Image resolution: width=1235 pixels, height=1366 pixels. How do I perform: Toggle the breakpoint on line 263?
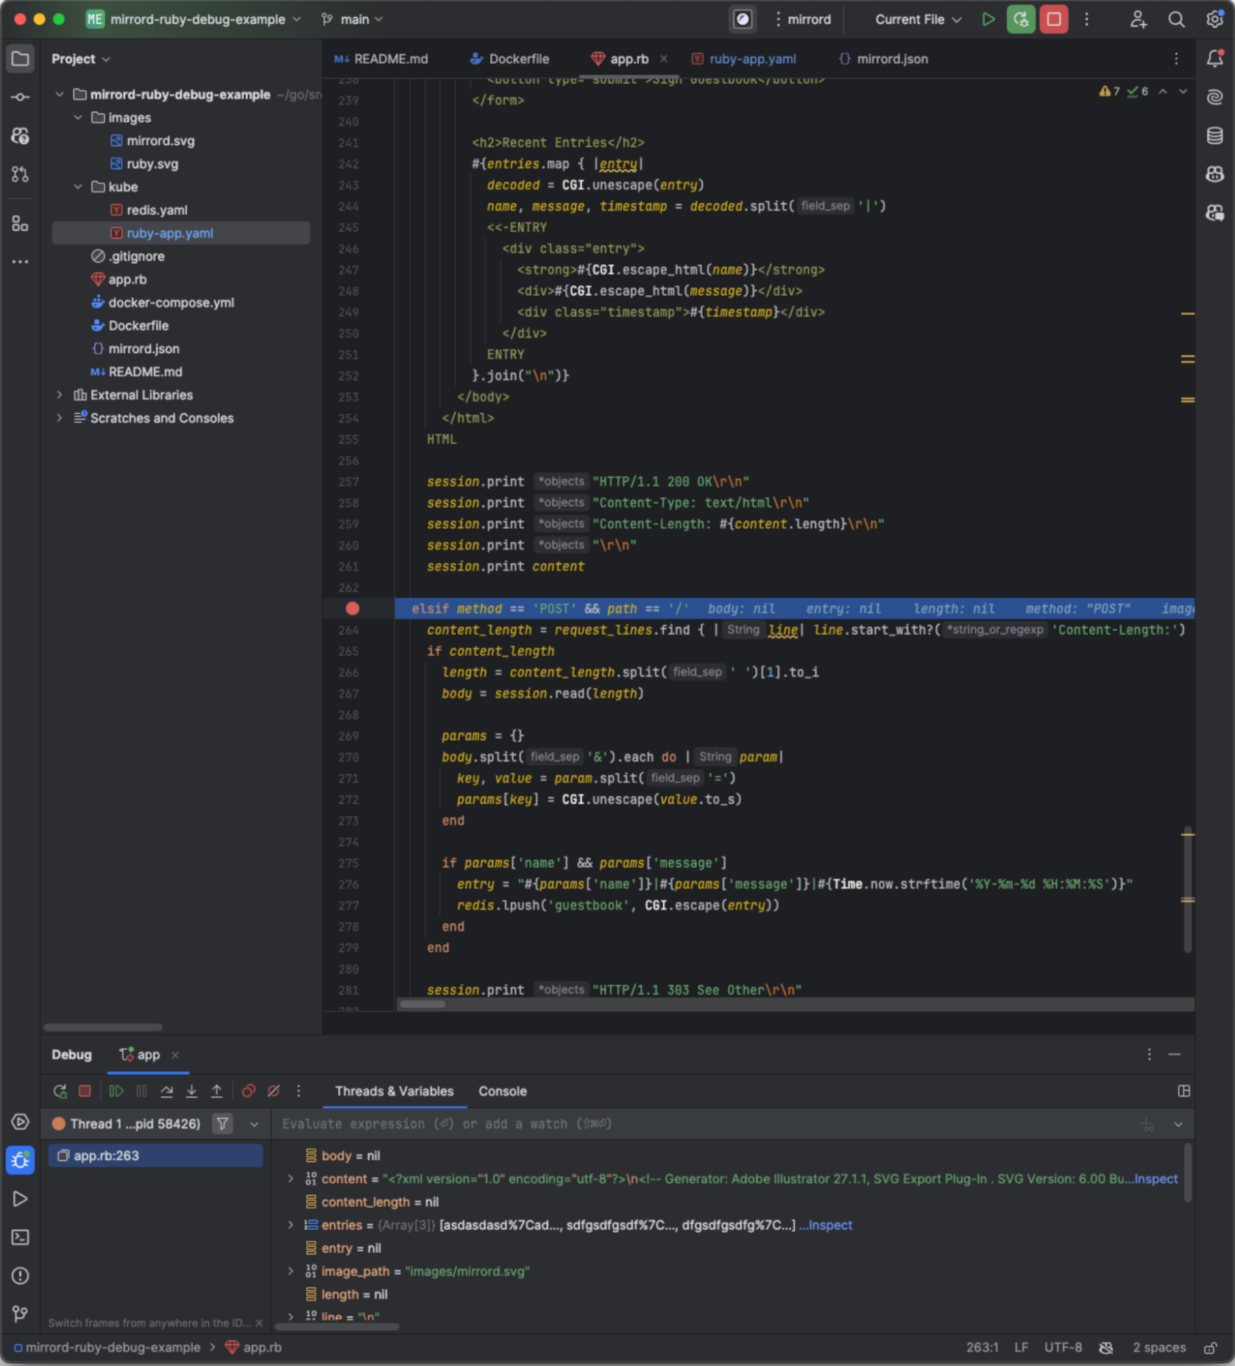(353, 608)
